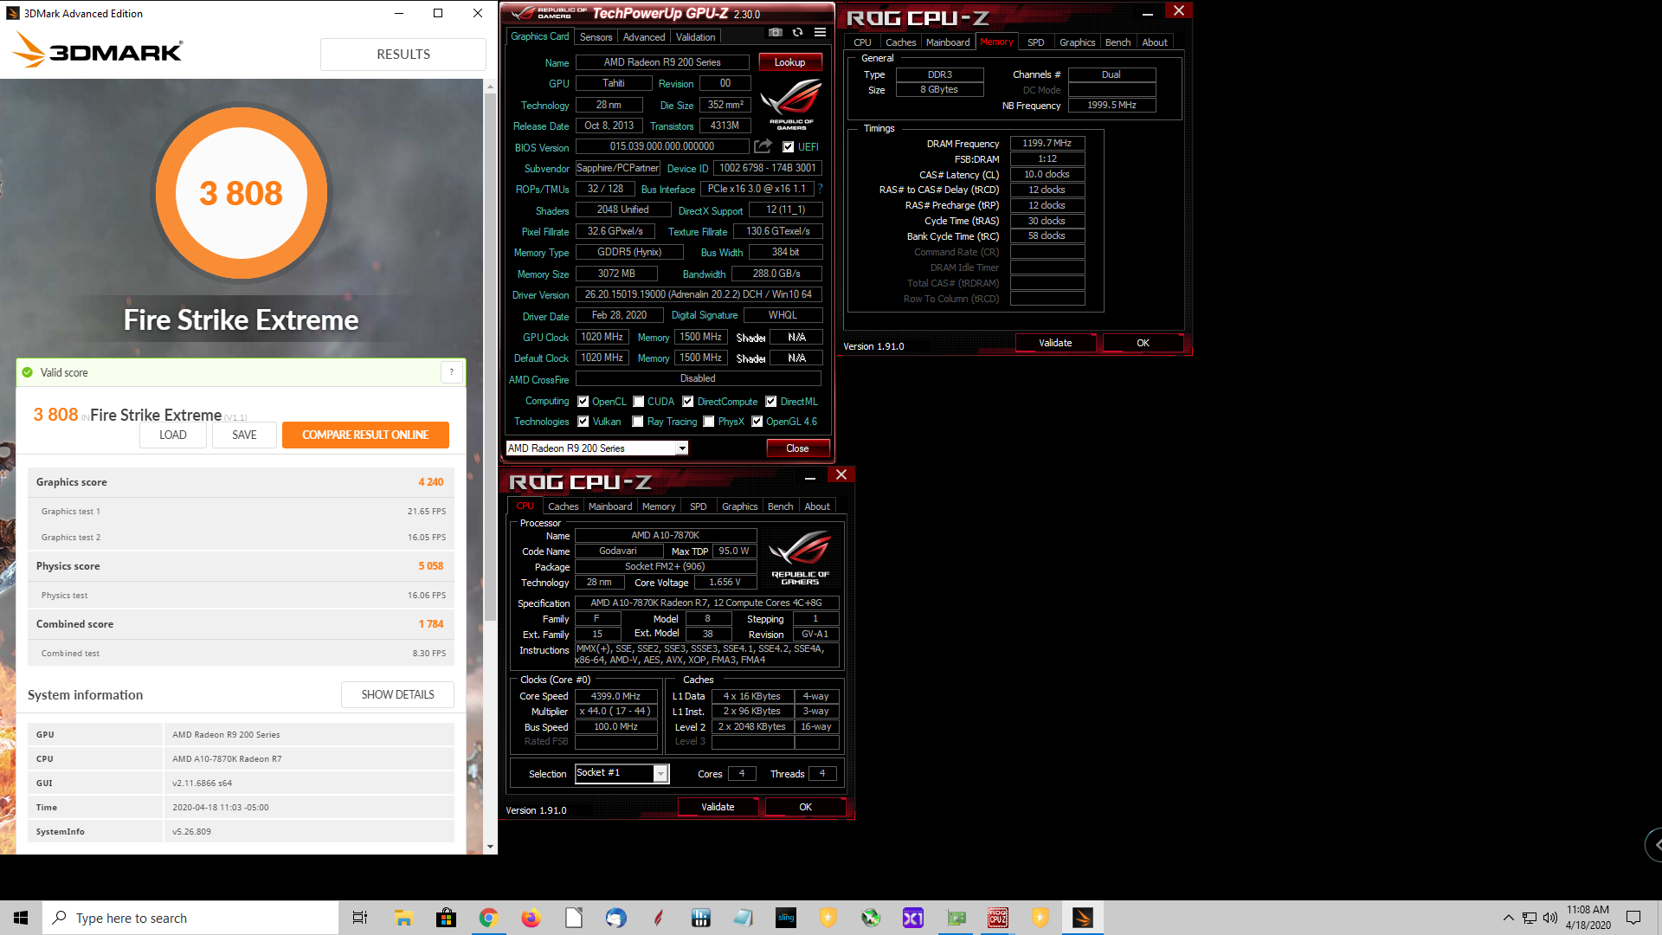Screen dimensions: 1662x935
Task: Open Thunderbird from the taskbar
Action: [615, 918]
